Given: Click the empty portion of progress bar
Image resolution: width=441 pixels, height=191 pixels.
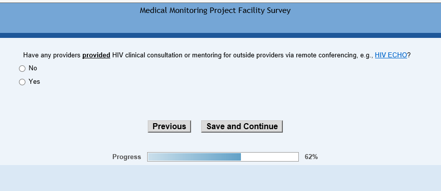Looking at the screenshot, I should pyautogui.click(x=269, y=157).
